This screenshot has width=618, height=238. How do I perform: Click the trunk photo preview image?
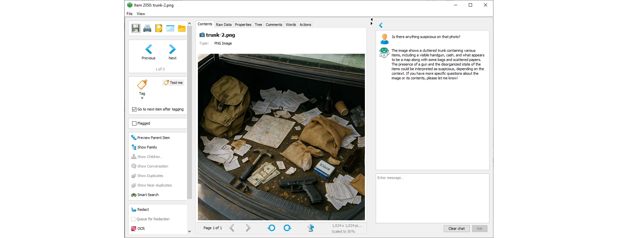(281, 137)
